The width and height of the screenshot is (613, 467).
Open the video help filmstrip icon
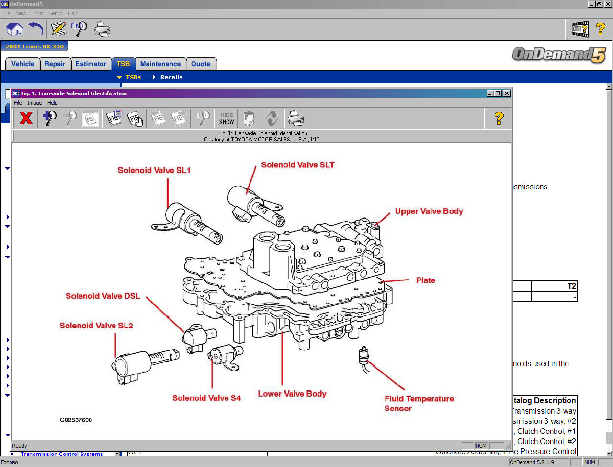click(x=580, y=29)
